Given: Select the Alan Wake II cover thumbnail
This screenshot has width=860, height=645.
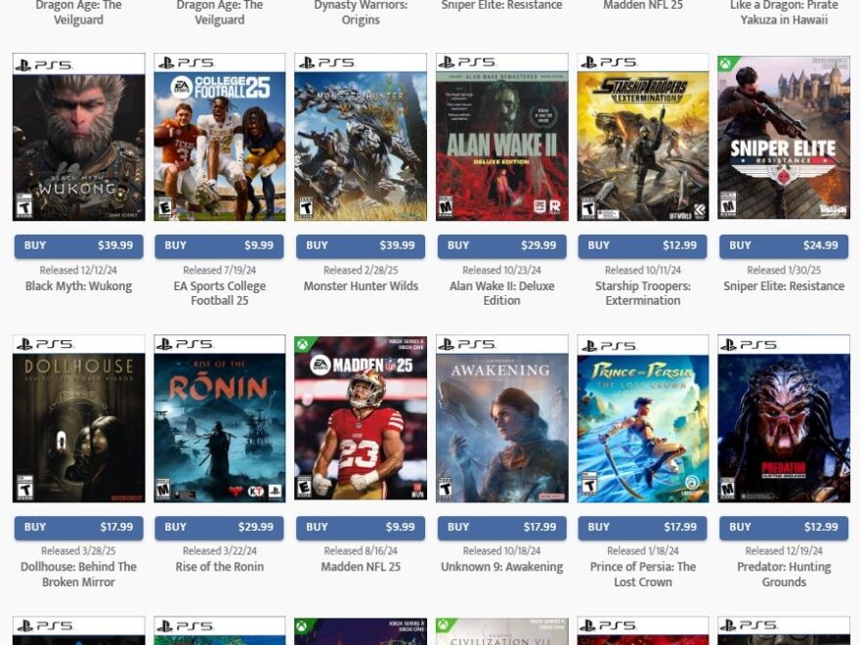Looking at the screenshot, I should point(502,137).
